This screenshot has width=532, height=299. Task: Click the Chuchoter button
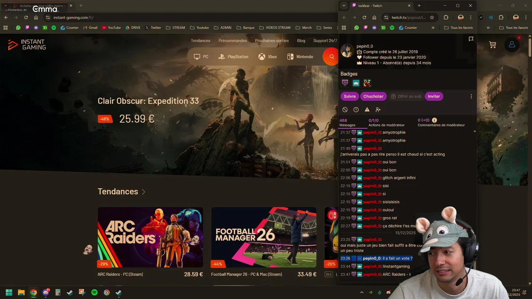coord(373,96)
